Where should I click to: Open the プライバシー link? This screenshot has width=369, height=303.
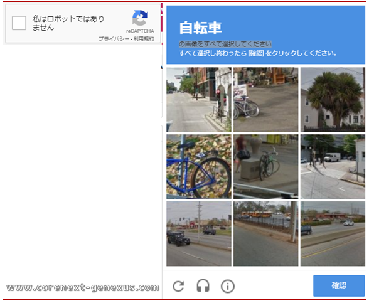coord(114,39)
